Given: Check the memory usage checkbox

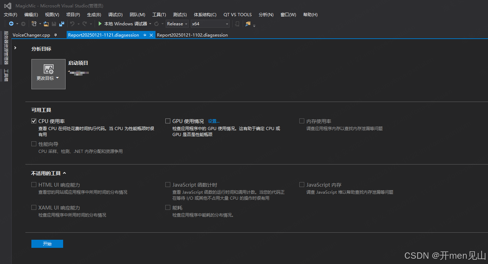Looking at the screenshot, I should pos(302,121).
